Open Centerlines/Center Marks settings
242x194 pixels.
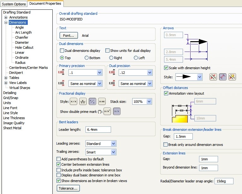click(28, 68)
